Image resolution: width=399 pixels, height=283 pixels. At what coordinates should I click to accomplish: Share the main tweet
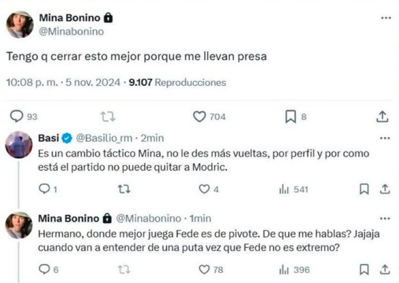click(382, 116)
